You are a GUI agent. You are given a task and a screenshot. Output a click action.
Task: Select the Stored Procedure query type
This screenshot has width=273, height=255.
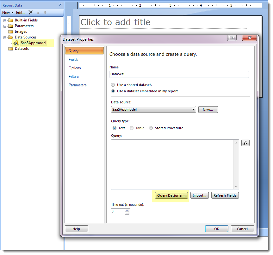point(151,128)
